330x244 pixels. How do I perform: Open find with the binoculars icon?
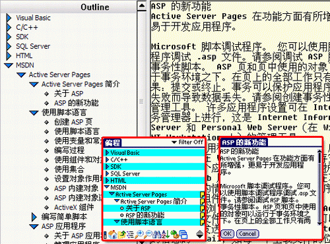(x=157, y=235)
